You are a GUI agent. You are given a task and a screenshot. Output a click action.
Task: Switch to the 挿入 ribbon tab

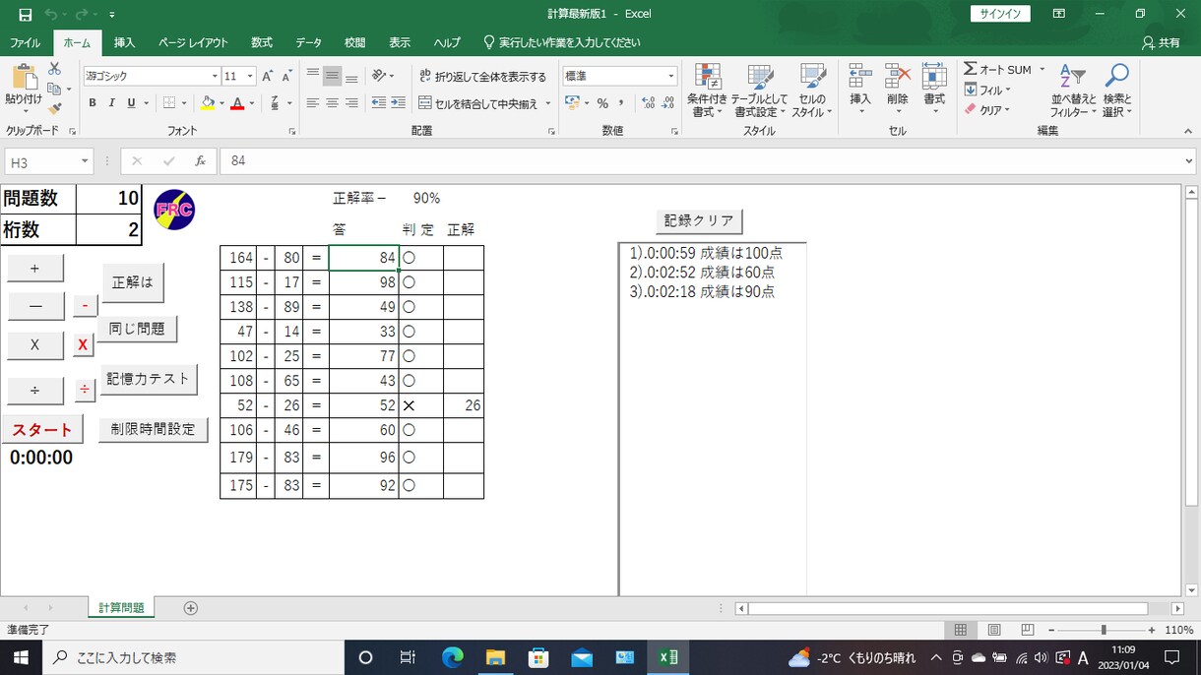pyautogui.click(x=124, y=43)
